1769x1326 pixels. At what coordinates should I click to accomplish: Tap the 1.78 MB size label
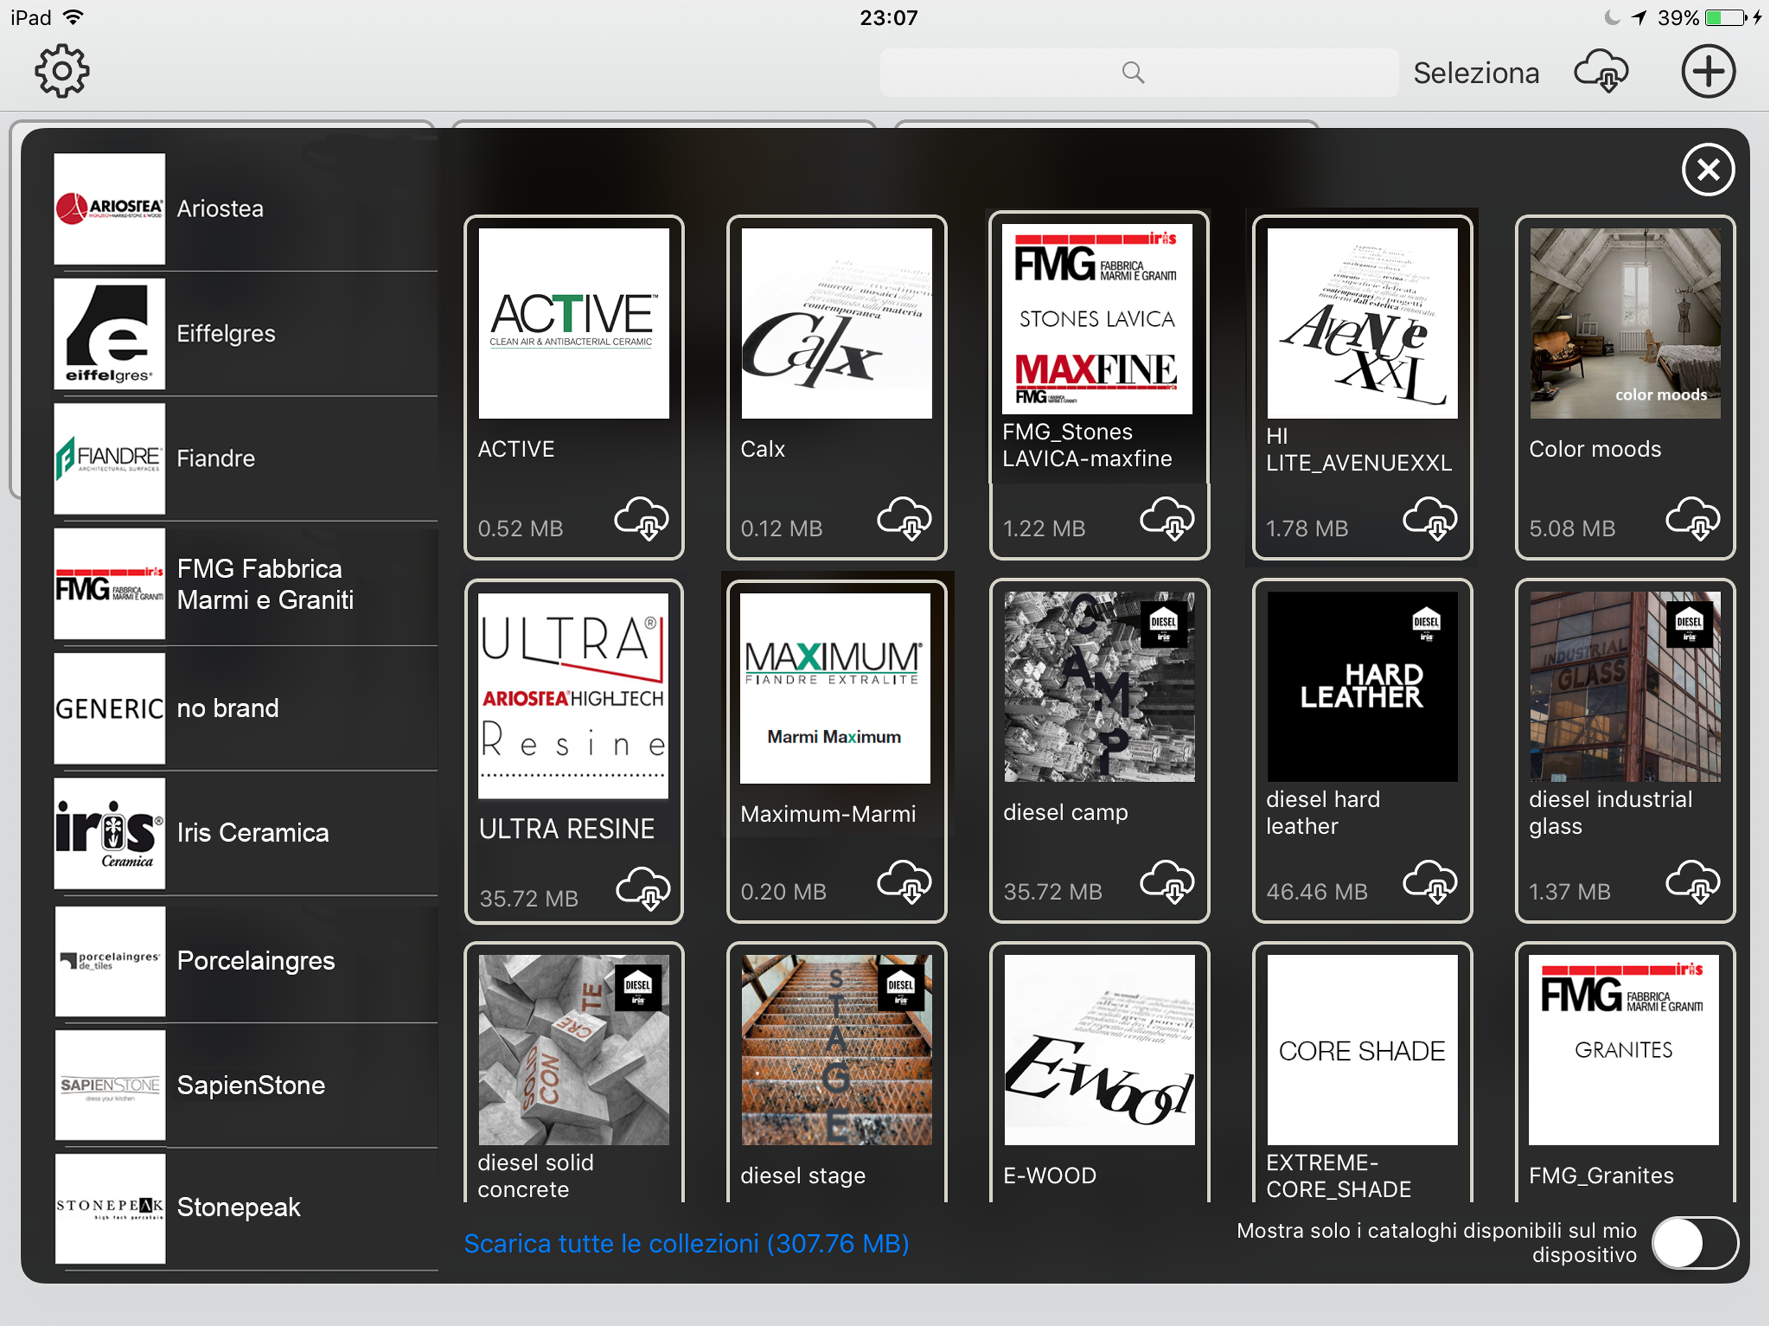[1307, 528]
